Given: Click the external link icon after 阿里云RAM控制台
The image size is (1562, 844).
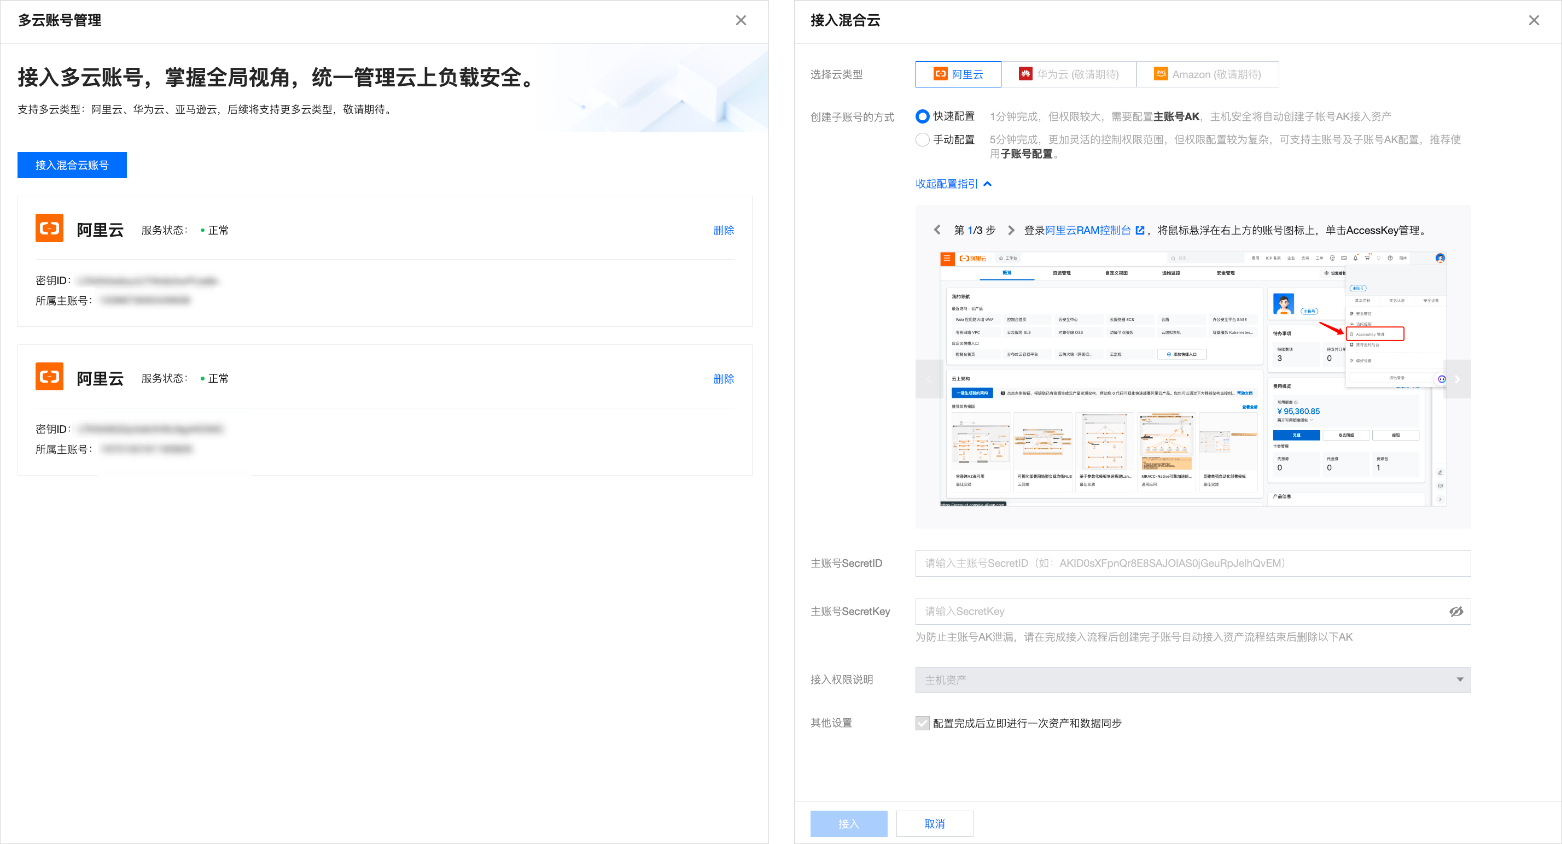Looking at the screenshot, I should pyautogui.click(x=1139, y=230).
